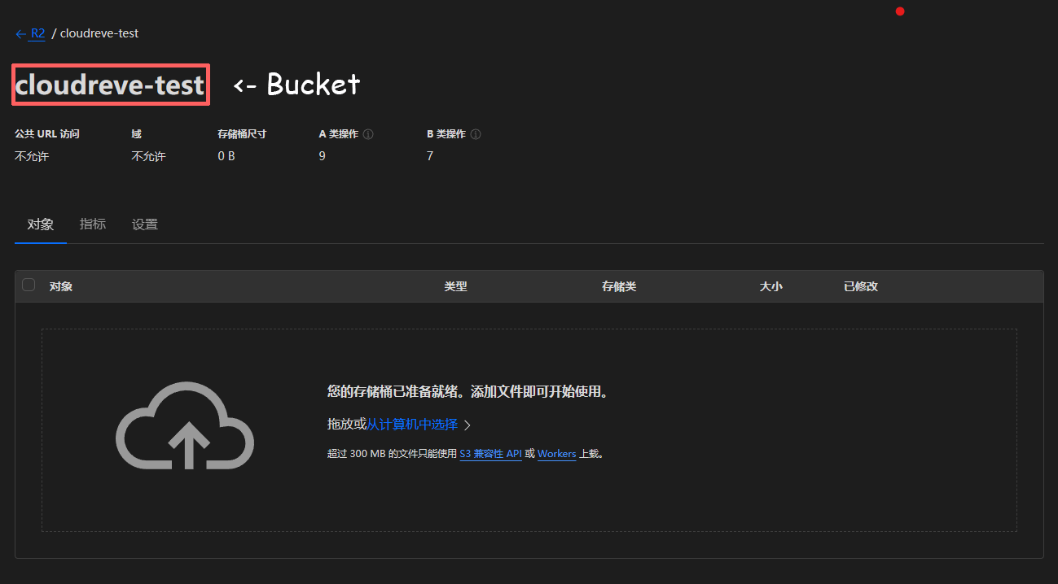Click the cloudreve-test bucket title
This screenshot has width=1058, height=584.
pos(110,84)
